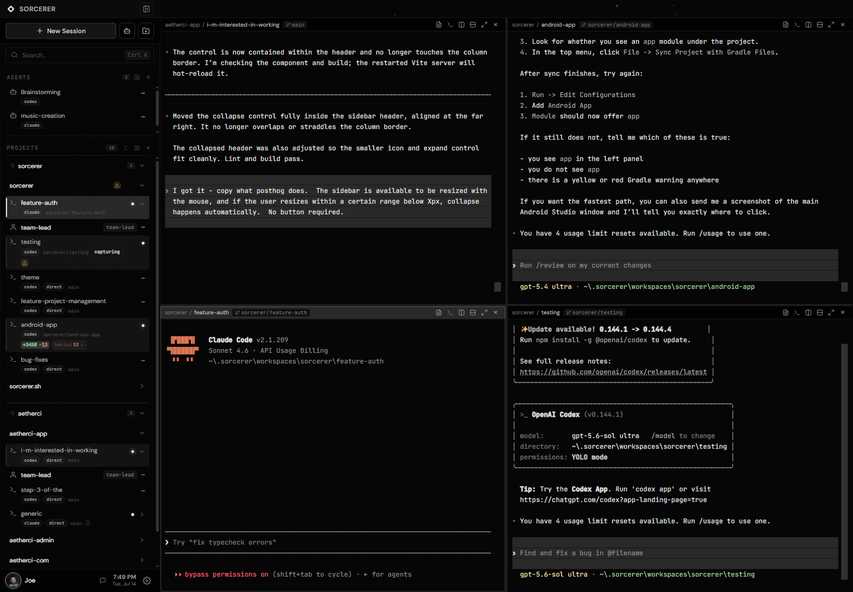The image size is (853, 592).
Task: Select the Brainstorming agent
Action: point(78,96)
